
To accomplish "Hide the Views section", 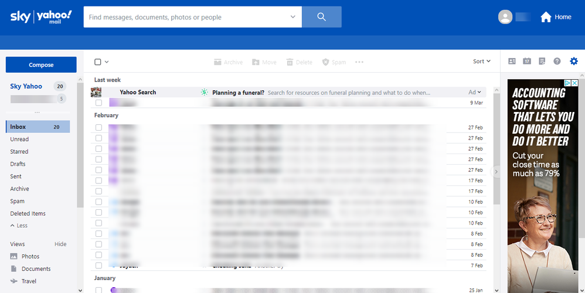I will pos(60,244).
